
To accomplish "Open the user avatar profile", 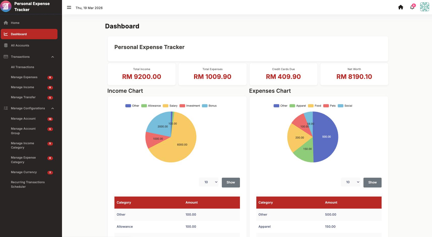I will tap(424, 7).
